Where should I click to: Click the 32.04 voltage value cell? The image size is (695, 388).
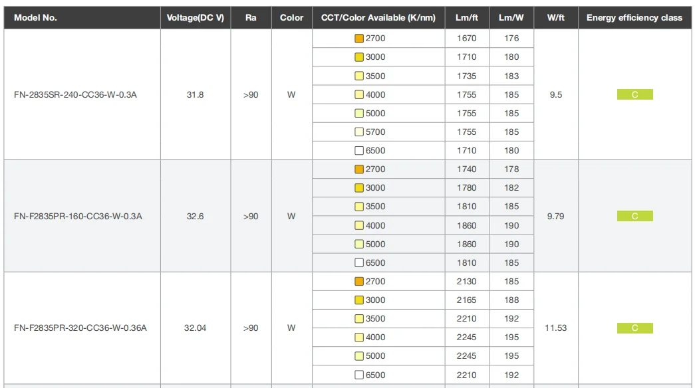pyautogui.click(x=195, y=328)
